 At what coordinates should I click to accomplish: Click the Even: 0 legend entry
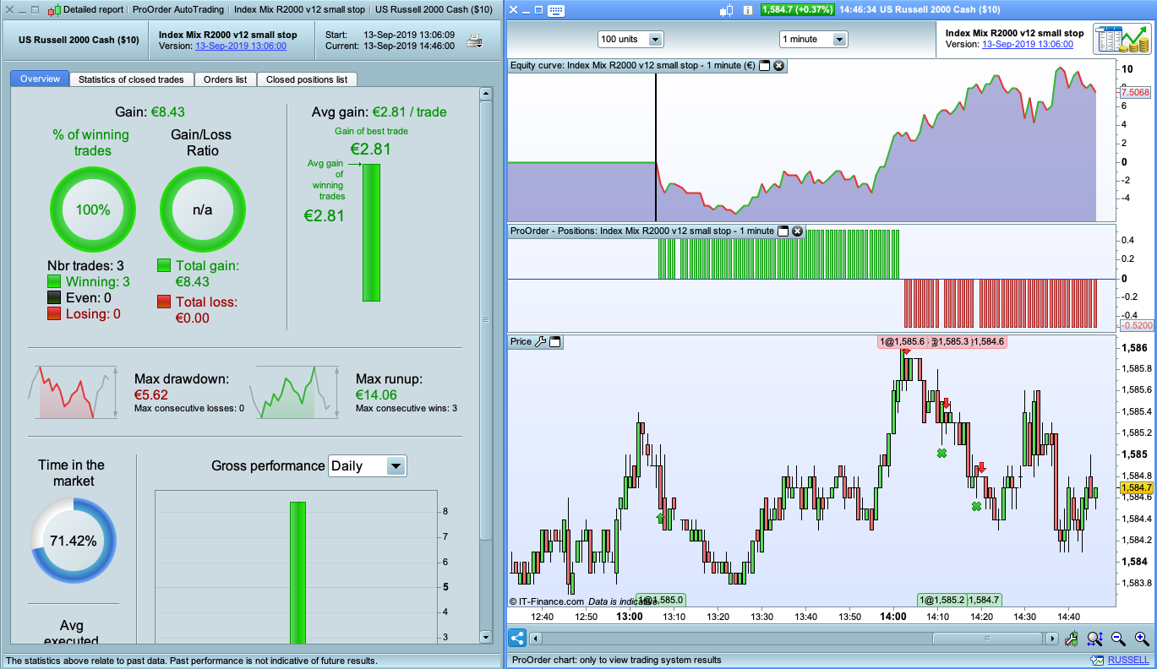79,298
